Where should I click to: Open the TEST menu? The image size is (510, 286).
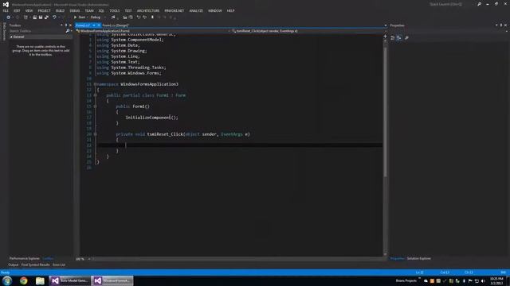[128, 10]
